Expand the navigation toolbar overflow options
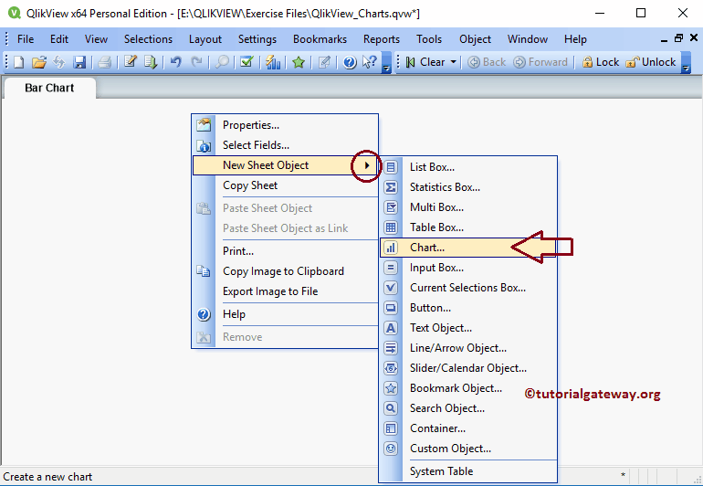 point(686,62)
